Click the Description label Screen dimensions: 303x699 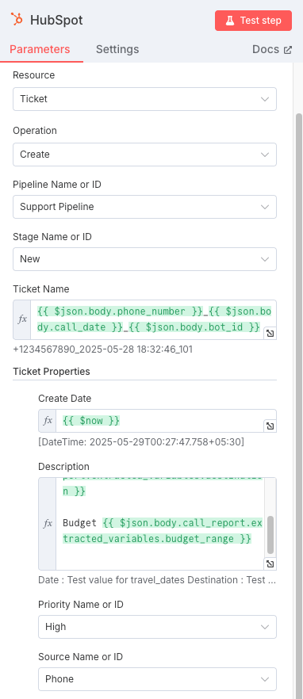pos(63,467)
